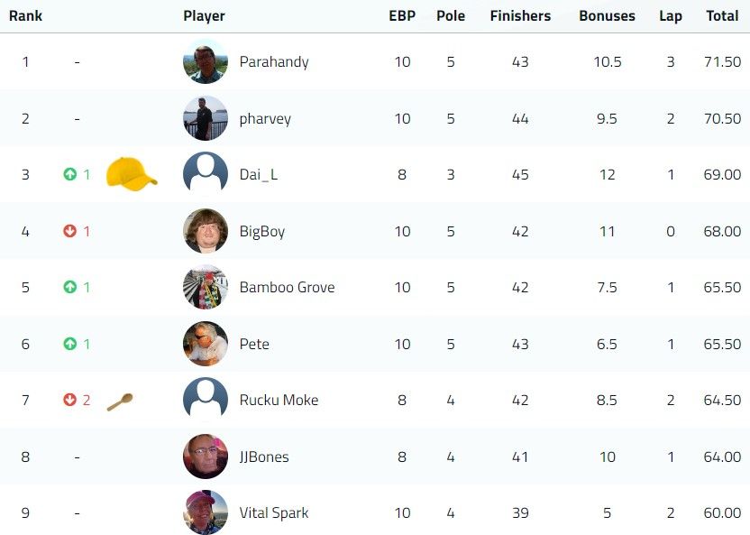The width and height of the screenshot is (750, 535).
Task: Click the Pete player name
Action: pos(254,344)
